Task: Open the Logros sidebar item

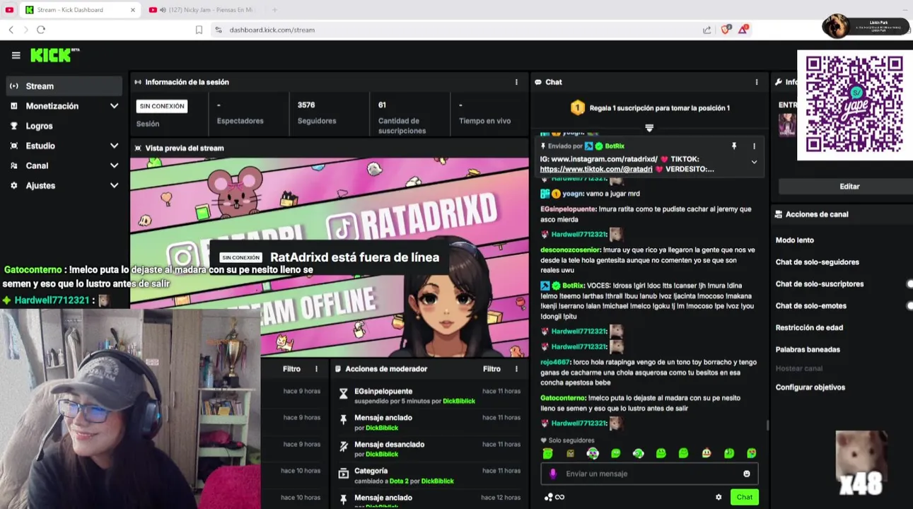Action: 39,126
